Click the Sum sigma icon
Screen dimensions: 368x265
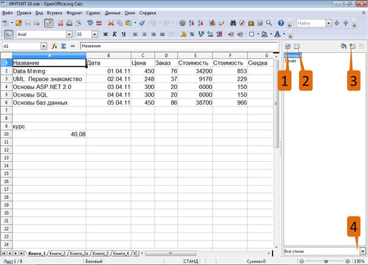pos(64,46)
